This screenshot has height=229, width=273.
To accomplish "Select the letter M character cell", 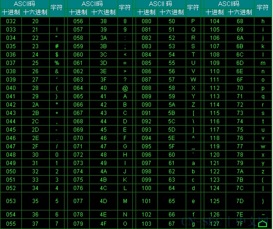I will click(x=125, y=201).
